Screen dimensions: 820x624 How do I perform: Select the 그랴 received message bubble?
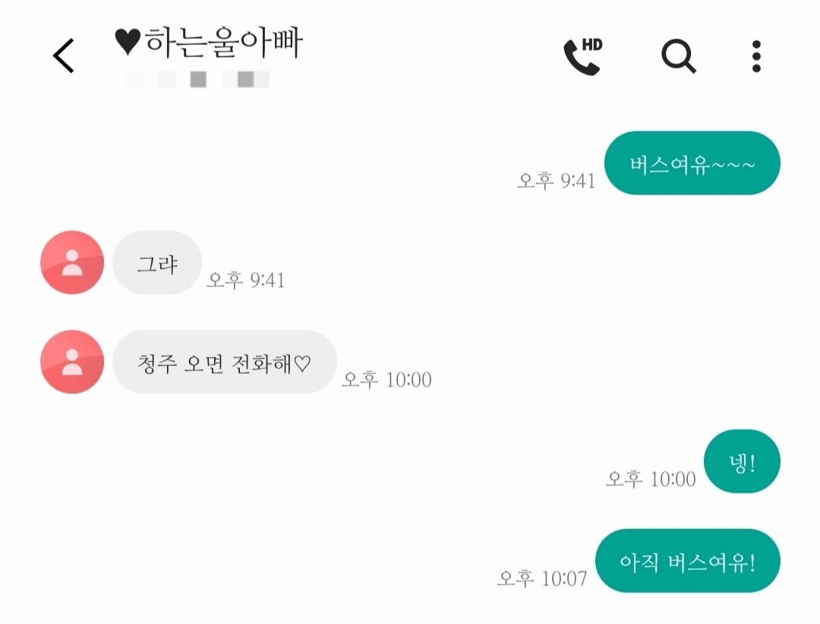click(x=157, y=262)
